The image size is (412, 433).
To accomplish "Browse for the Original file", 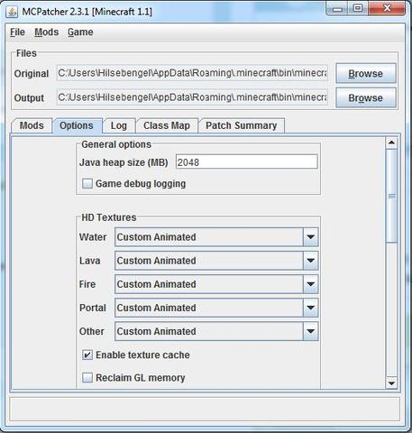I will pyautogui.click(x=366, y=73).
